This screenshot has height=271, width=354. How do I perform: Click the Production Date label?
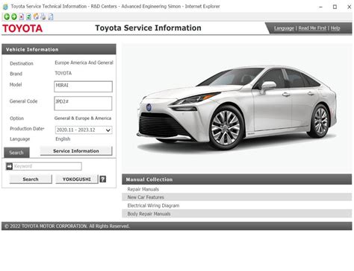pos(27,129)
